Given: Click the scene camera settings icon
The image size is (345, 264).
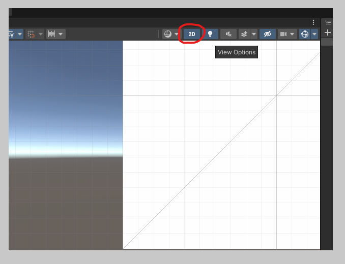Looking at the screenshot, I should [x=283, y=34].
